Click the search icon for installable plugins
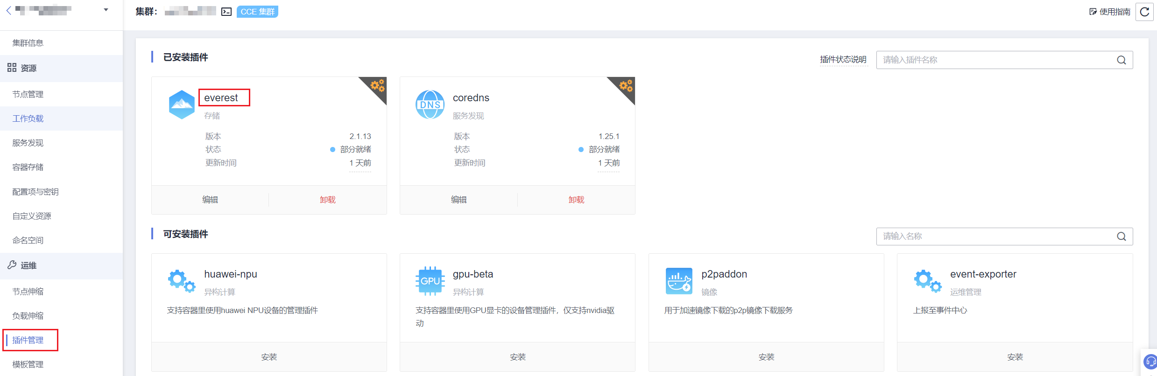This screenshot has height=376, width=1157. pos(1122,236)
